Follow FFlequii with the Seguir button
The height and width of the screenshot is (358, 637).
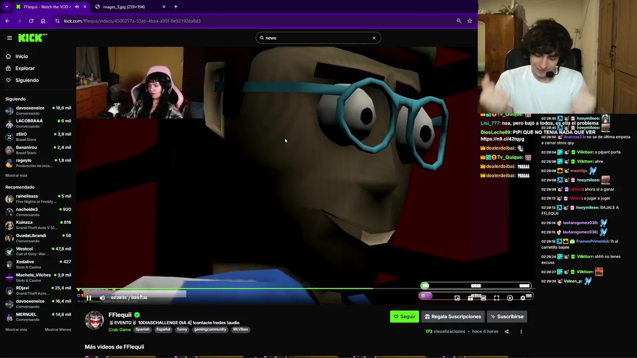[404, 317]
